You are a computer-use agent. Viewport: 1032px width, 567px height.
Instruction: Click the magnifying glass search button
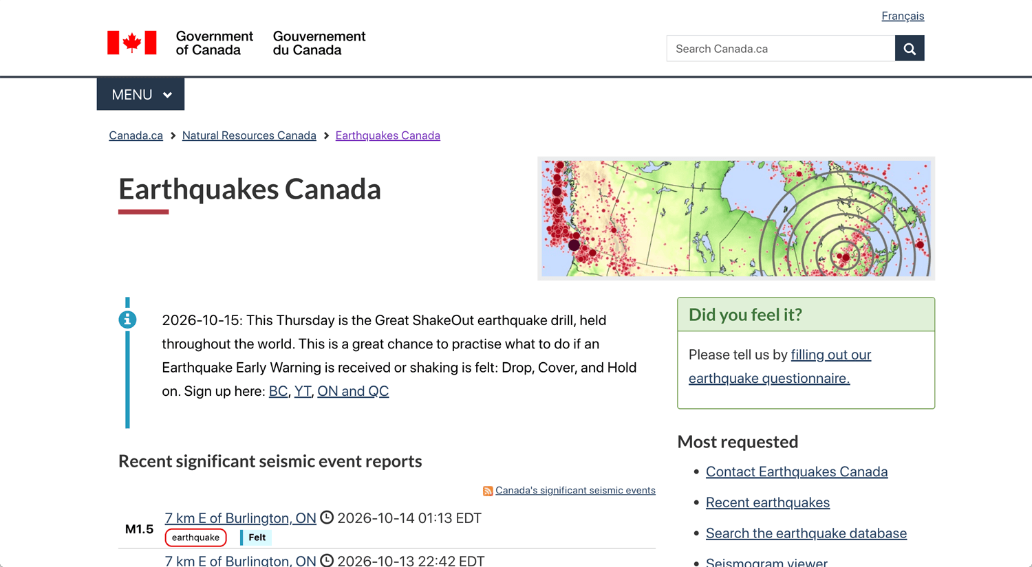(910, 48)
